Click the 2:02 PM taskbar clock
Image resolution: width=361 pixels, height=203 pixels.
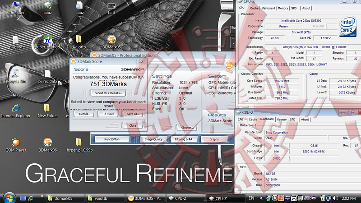349,198
